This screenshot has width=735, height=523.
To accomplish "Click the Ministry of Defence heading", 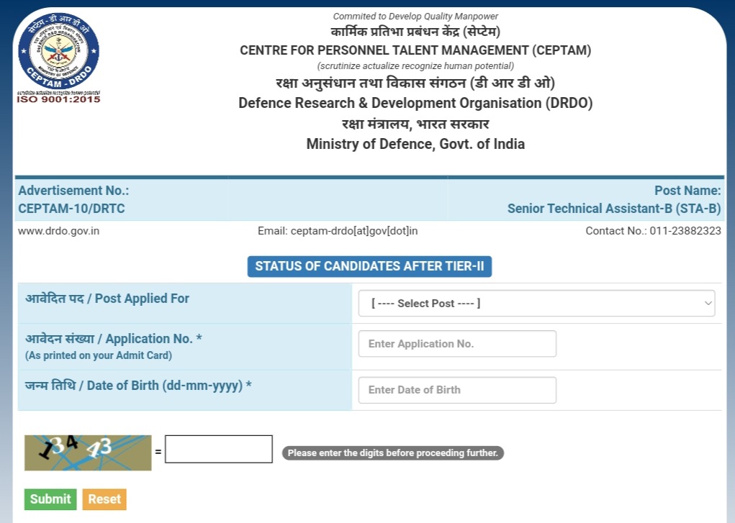I will click(415, 143).
